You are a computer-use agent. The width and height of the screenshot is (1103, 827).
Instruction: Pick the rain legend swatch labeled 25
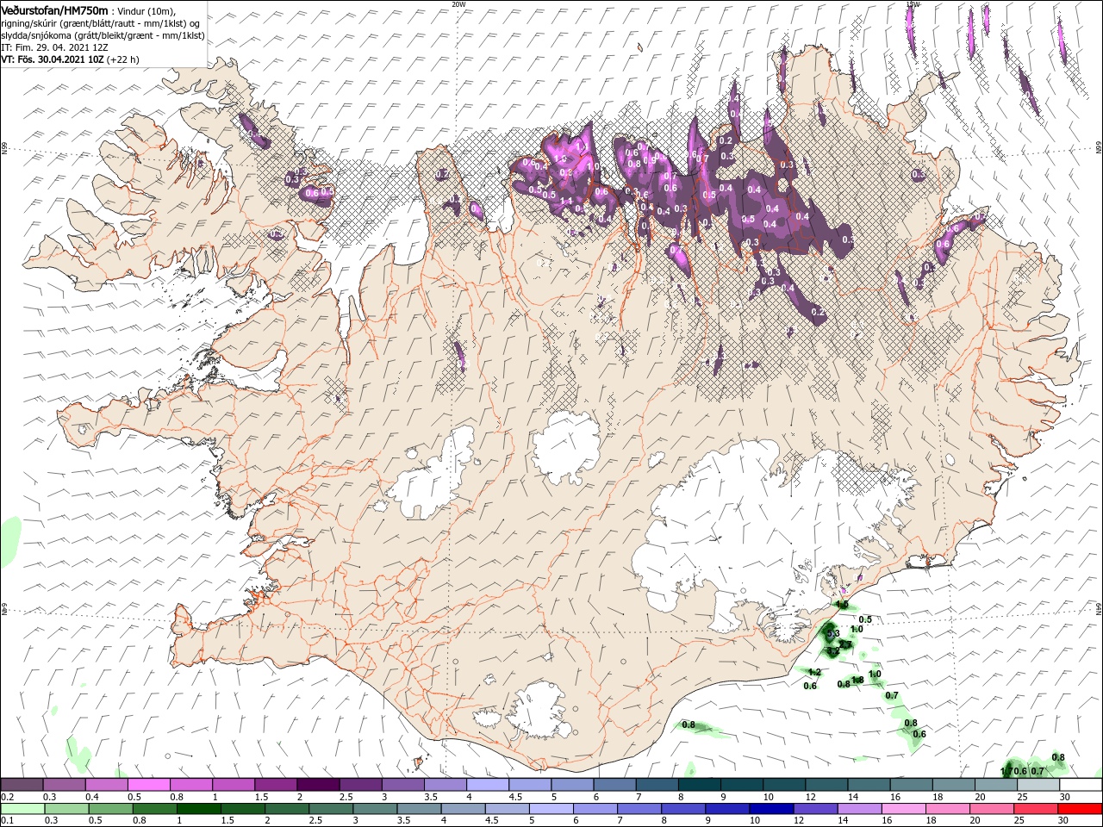(x=1037, y=809)
